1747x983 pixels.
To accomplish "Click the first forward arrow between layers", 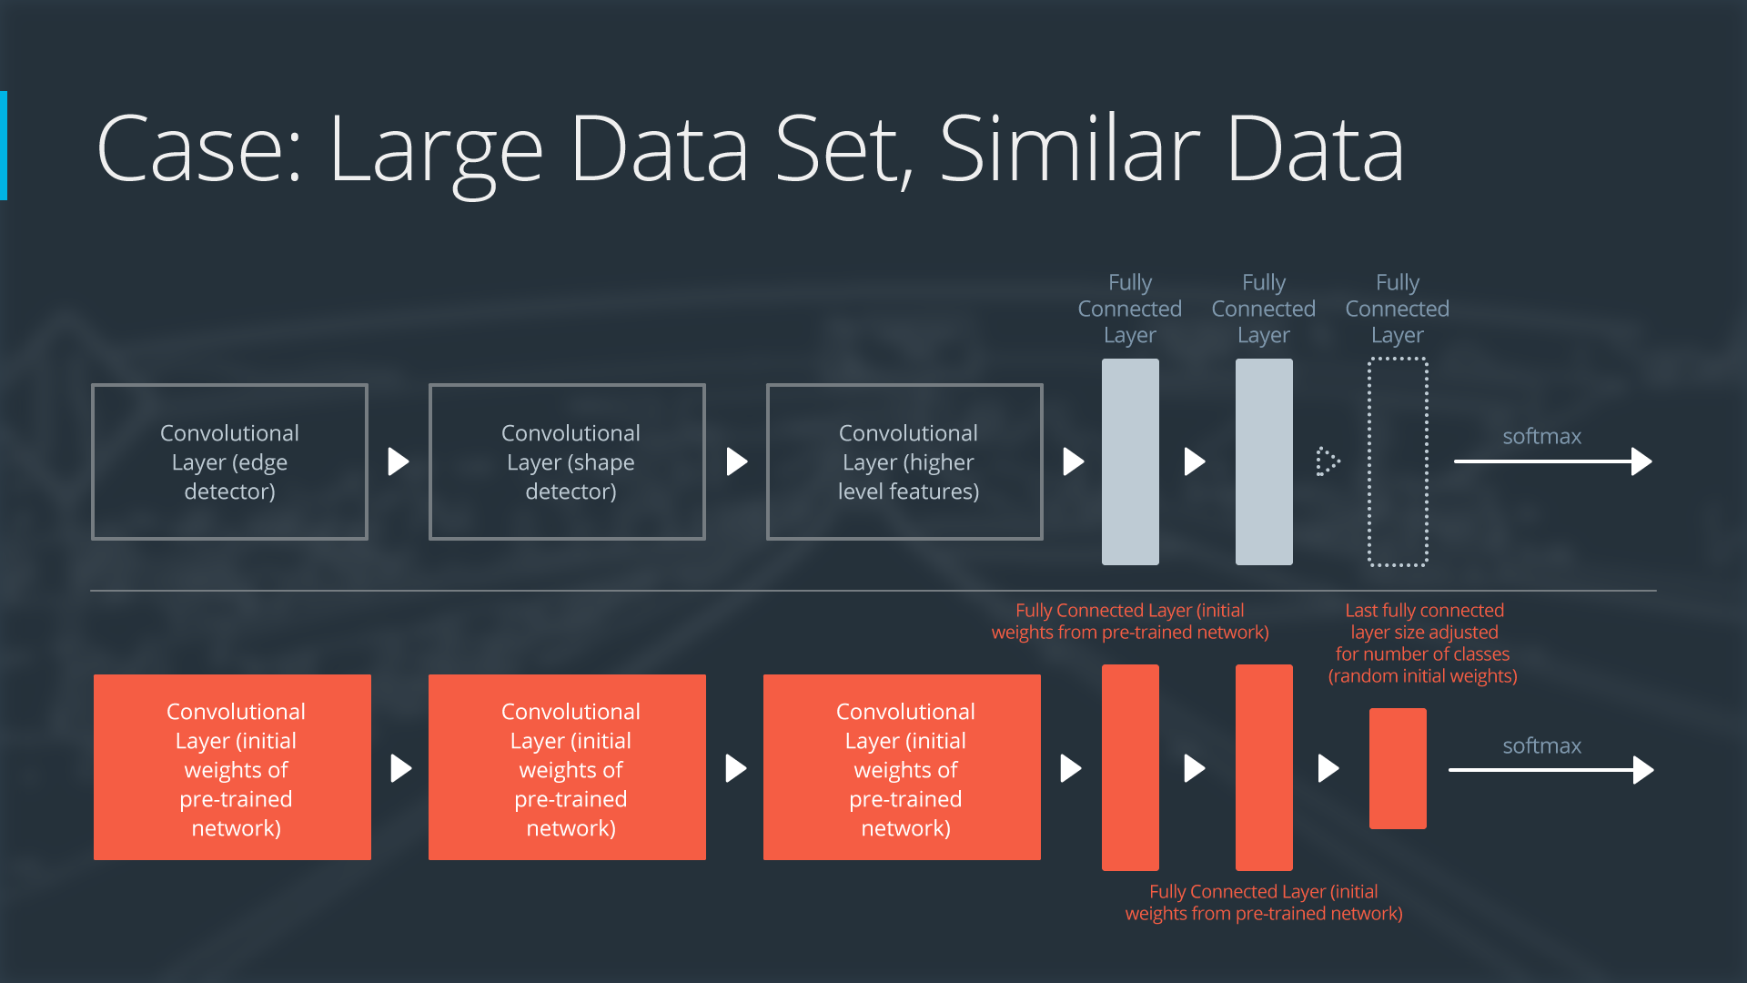I will pyautogui.click(x=397, y=461).
